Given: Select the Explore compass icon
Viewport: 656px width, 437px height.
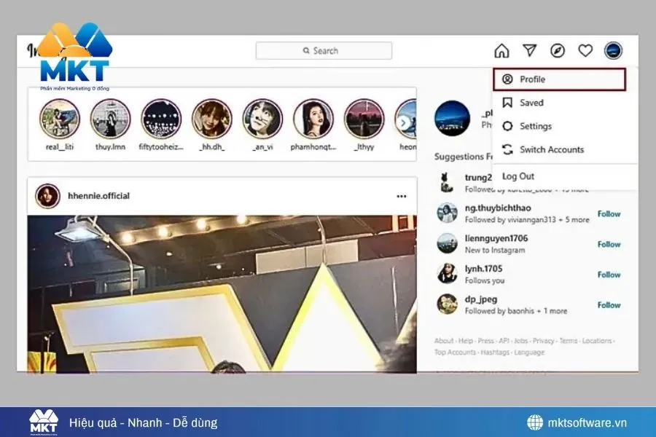Looking at the screenshot, I should click(x=556, y=51).
